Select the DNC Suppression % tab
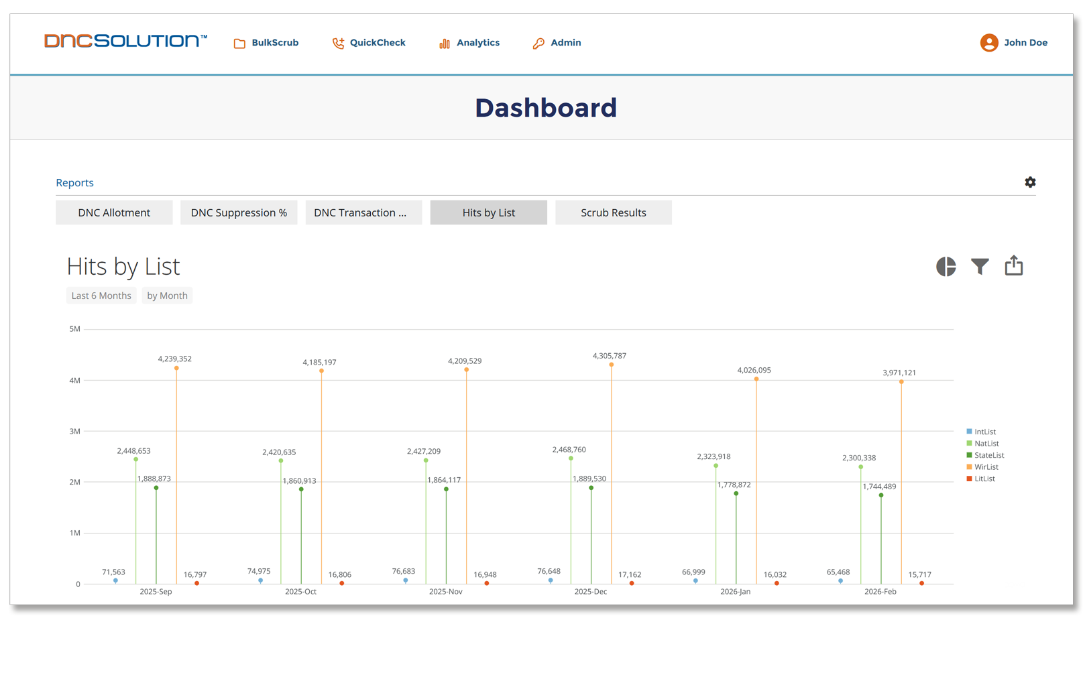 pyautogui.click(x=239, y=212)
